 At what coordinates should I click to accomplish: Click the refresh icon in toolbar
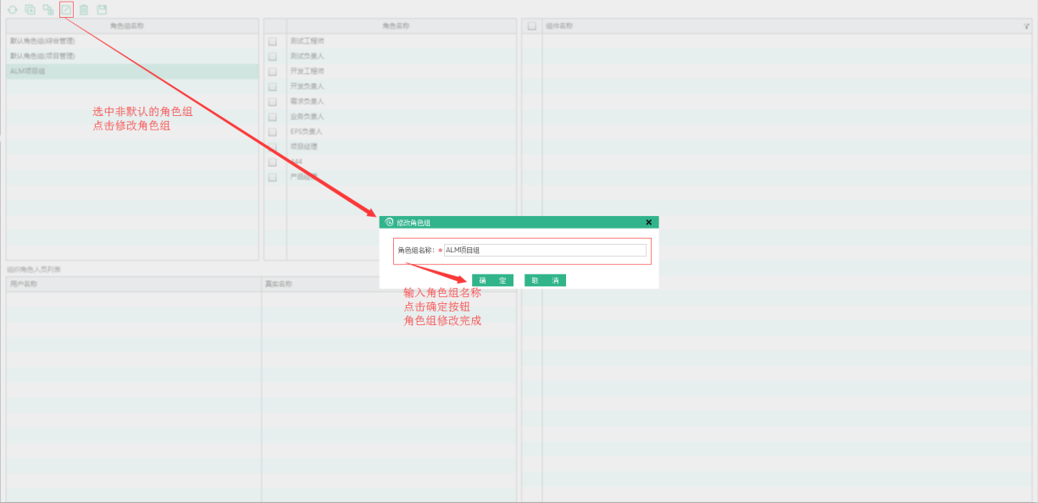click(12, 10)
